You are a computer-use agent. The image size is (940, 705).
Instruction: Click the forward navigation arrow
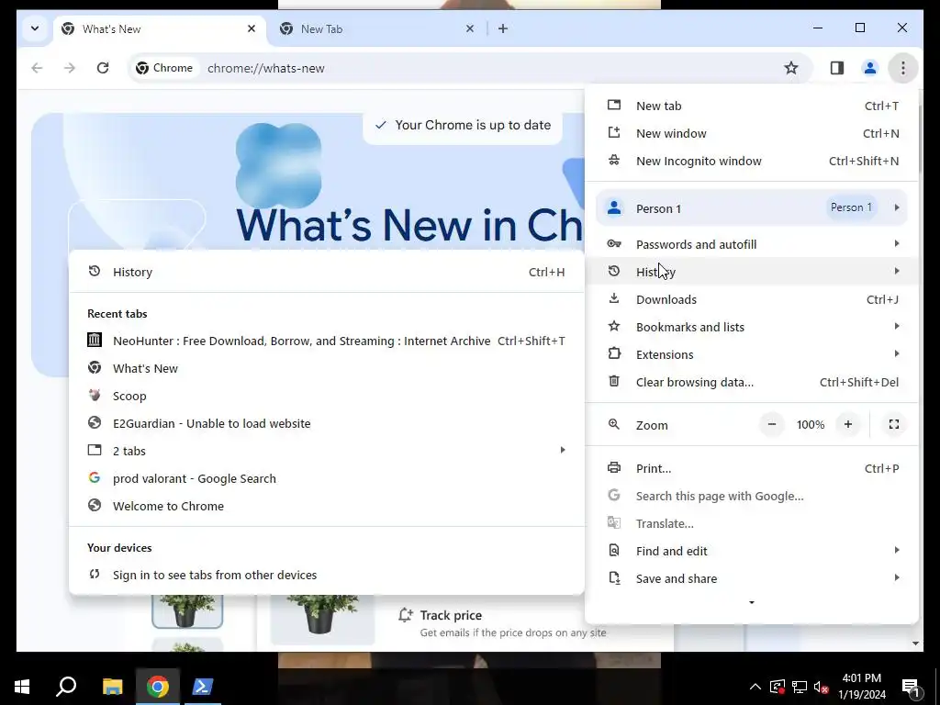70,68
